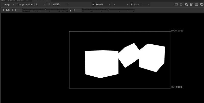Image resolution: width=204 pixels, height=103 pixels.
Task: Open the A channel display dropdown
Action: tap(40, 5)
